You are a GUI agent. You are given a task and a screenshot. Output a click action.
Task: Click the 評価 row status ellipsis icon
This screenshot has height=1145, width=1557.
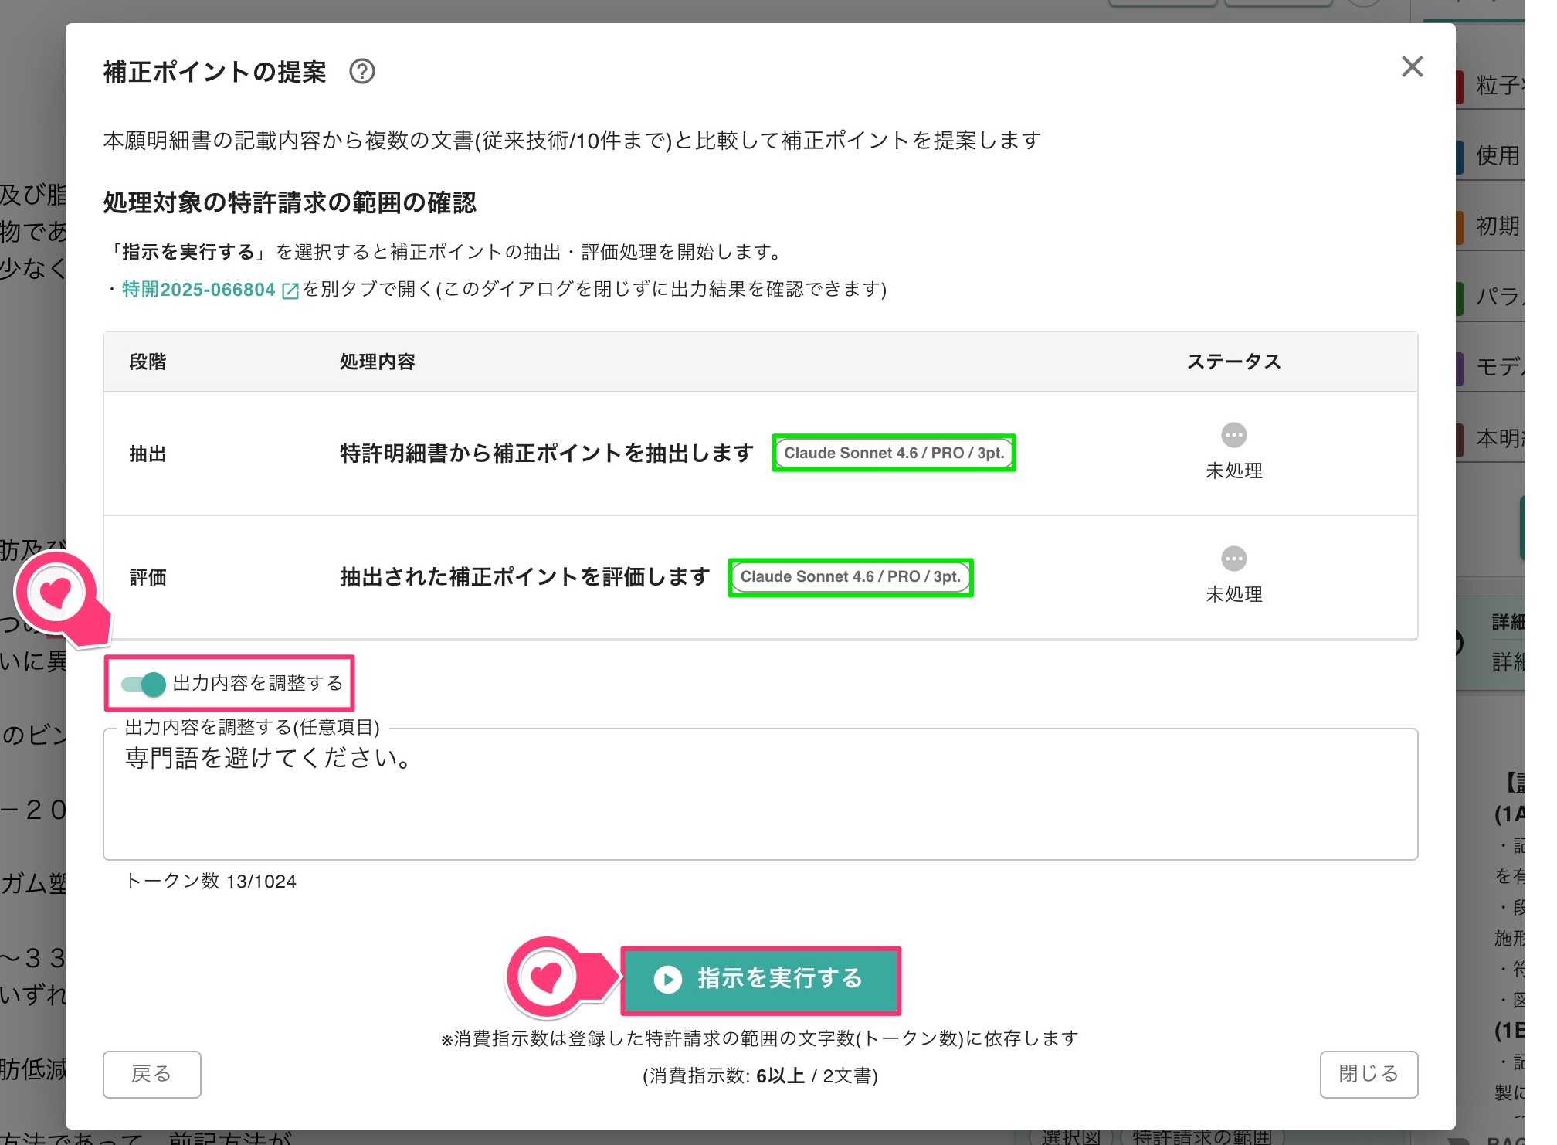point(1233,559)
